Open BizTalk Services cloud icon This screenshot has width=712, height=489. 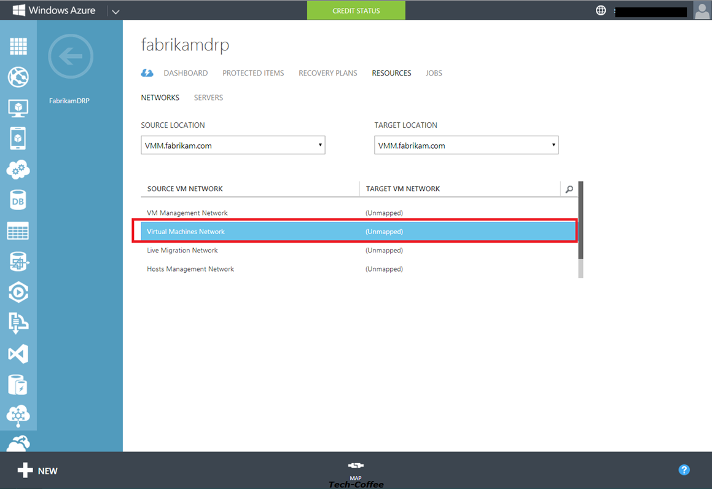pos(18,415)
